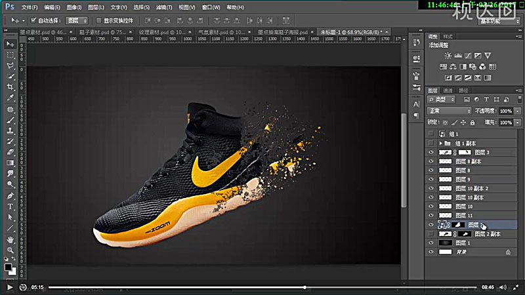Viewport: 525px width, 295px height.
Task: Show the 组 1 副本 group visibility
Action: 431,143
